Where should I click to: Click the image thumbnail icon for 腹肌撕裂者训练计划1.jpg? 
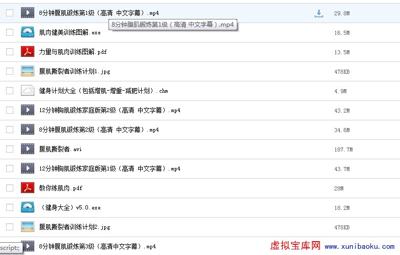[x=27, y=71]
